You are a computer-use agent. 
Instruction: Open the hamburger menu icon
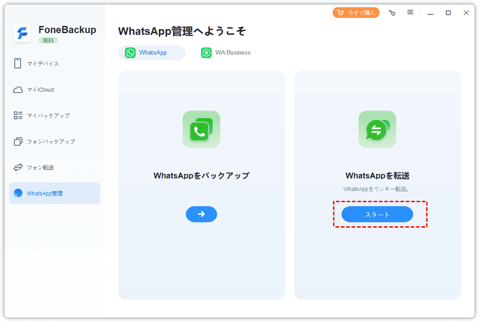410,12
